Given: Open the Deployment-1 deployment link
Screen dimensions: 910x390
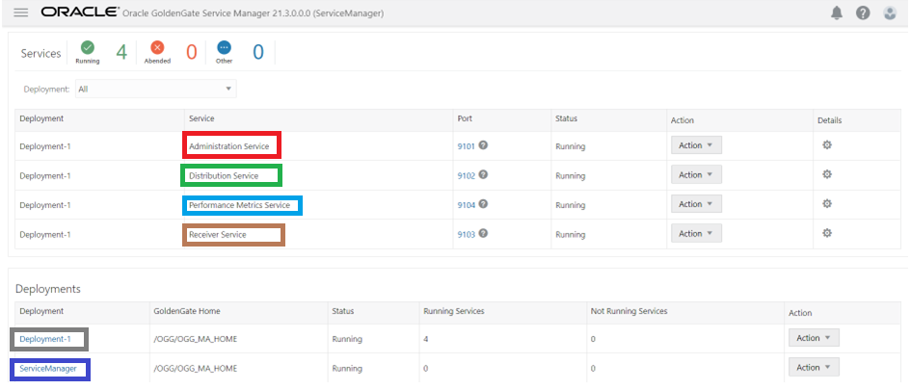Looking at the screenshot, I should [x=45, y=339].
